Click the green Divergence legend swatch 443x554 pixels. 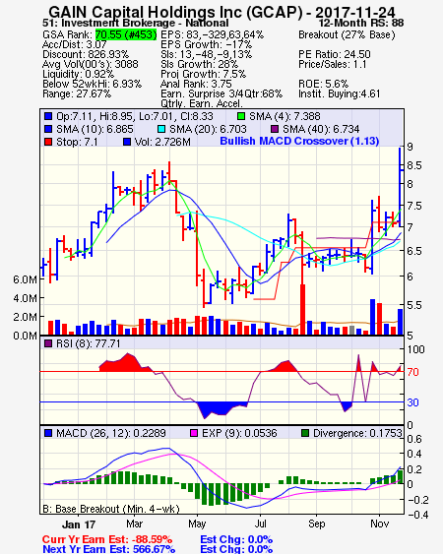(305, 433)
